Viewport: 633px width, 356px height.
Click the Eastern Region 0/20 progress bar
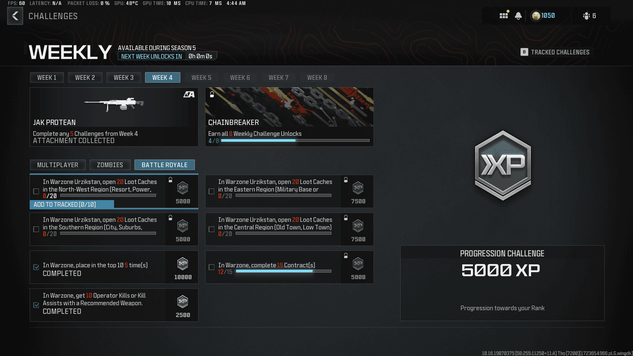pos(284,195)
